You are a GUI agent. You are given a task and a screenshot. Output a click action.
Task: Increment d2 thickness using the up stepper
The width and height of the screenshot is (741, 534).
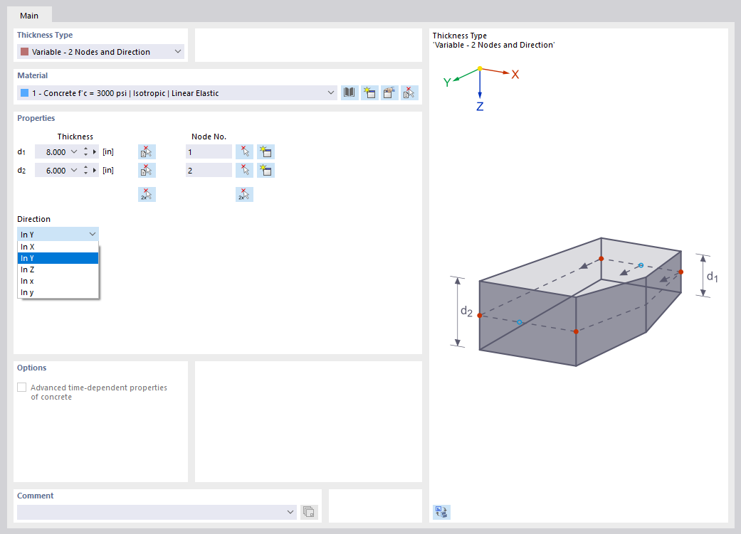click(85, 167)
